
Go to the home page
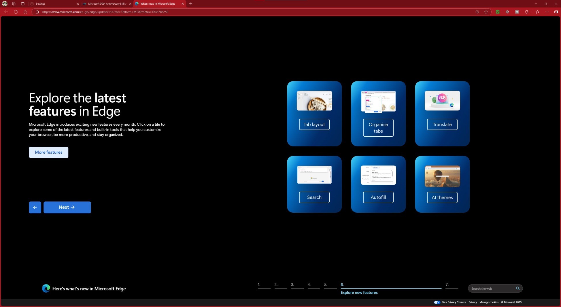[x=25, y=12]
